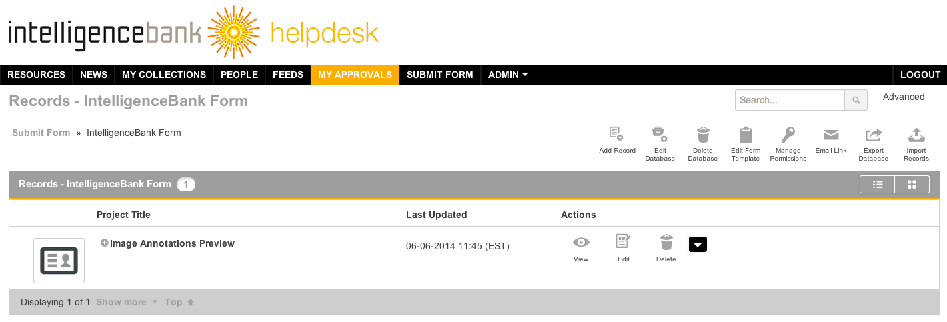
Task: Open the Admin dropdown menu
Action: coord(508,75)
